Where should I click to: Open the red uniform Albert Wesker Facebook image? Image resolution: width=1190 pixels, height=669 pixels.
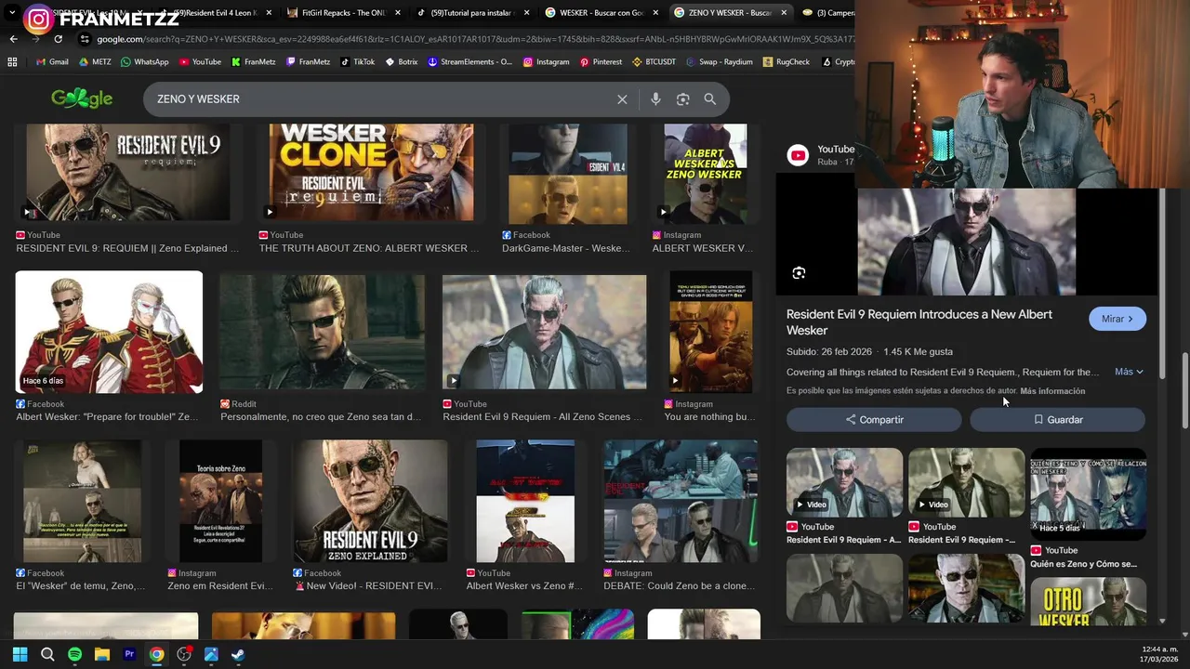tap(109, 332)
